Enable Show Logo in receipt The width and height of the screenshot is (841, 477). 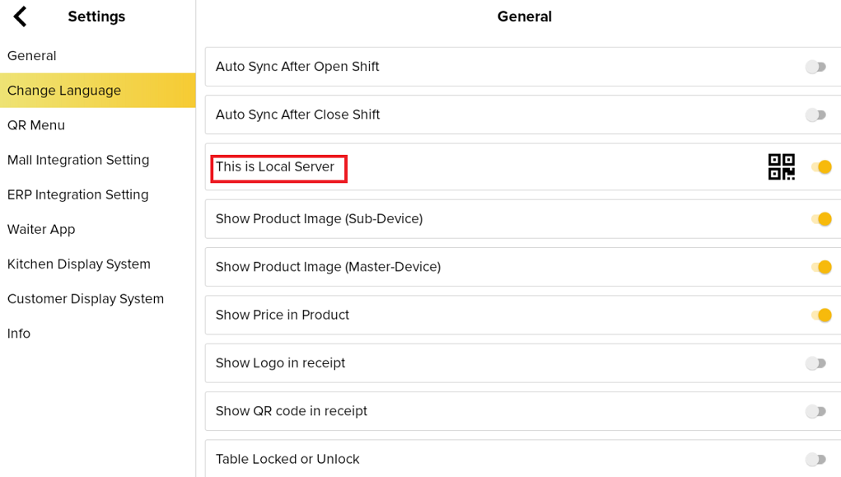point(816,363)
